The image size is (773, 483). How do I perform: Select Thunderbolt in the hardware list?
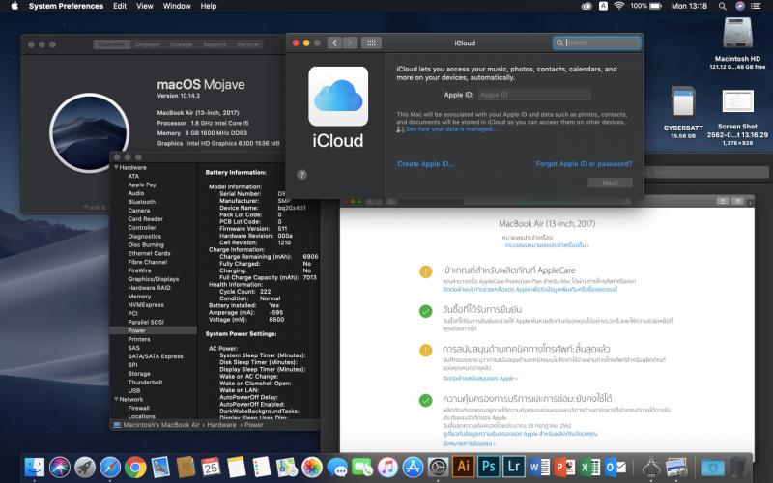146,382
